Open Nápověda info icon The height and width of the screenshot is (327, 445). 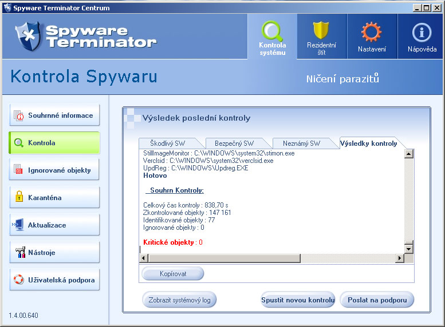coord(422,33)
